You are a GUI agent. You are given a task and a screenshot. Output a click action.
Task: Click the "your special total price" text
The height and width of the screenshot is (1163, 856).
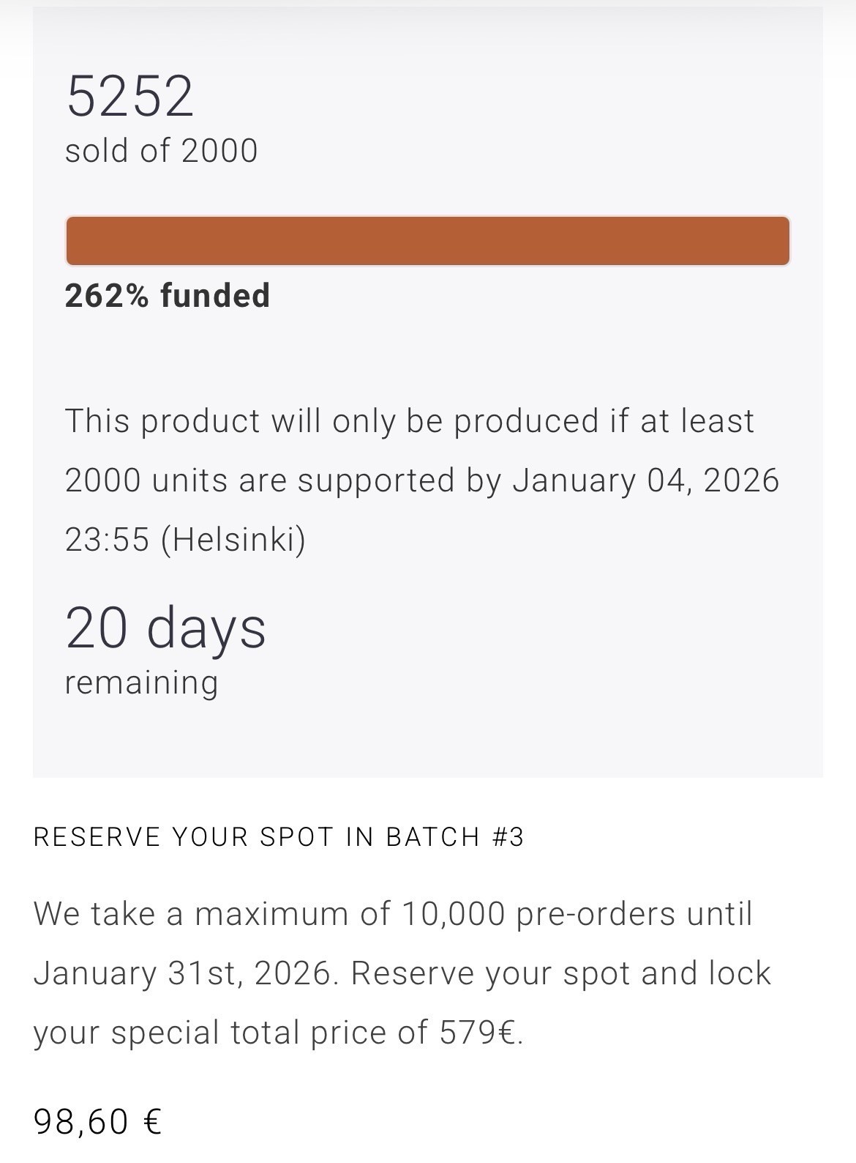[230, 1033]
